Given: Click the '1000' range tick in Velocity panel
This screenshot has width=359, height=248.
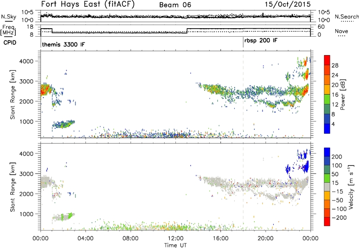Looking at the screenshot, I should 26,214.
